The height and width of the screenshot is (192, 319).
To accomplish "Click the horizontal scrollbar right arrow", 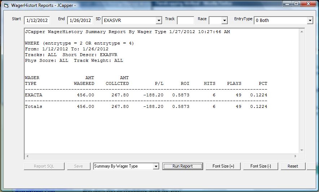I will [296, 156].
